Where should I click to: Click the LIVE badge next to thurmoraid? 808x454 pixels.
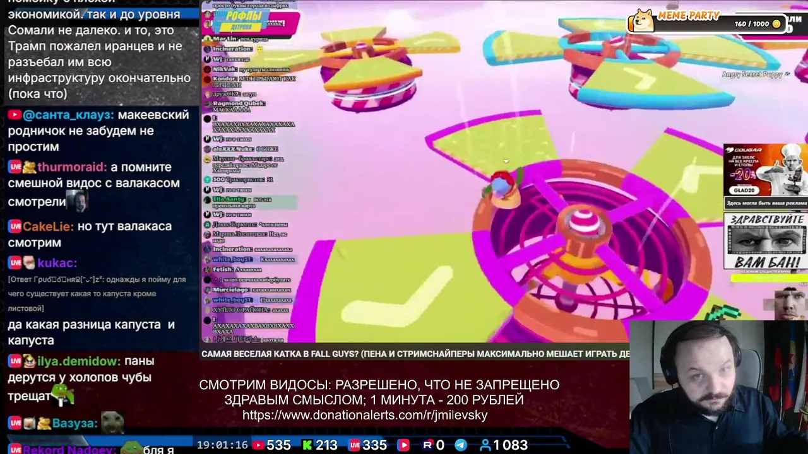(15, 167)
